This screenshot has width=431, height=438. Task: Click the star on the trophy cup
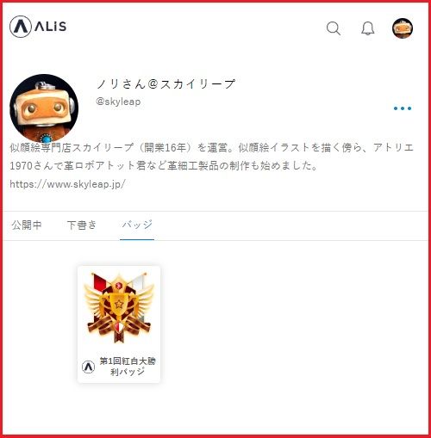(x=119, y=304)
